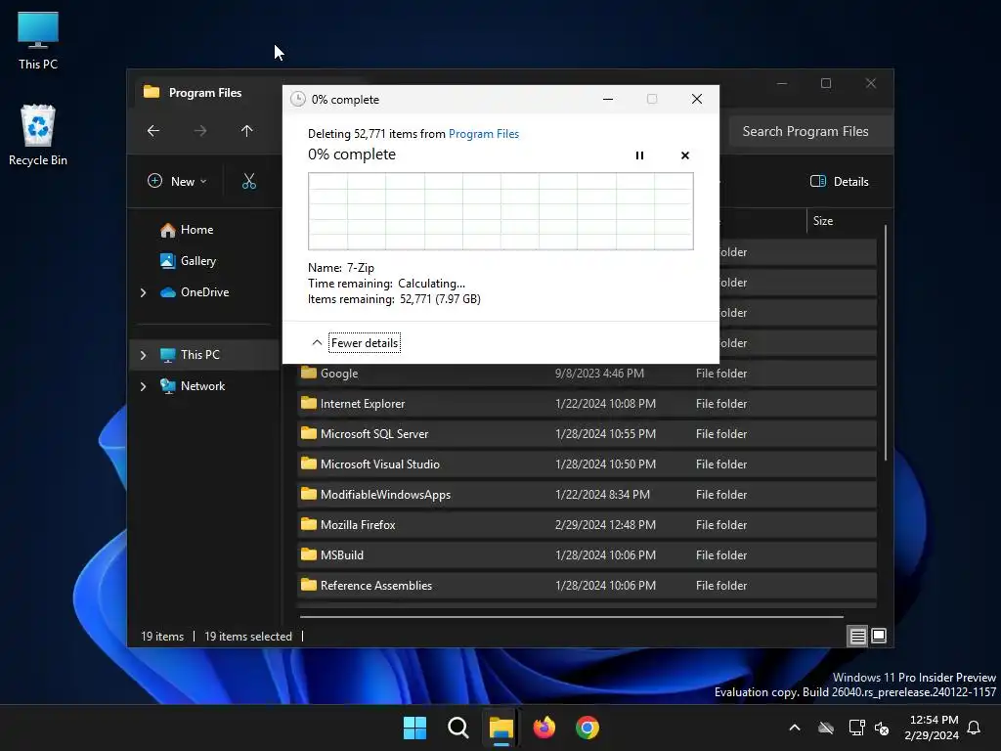Click the progress graph area

pos(500,211)
